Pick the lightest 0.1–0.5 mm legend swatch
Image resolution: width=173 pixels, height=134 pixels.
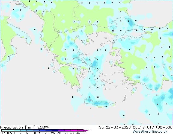[x=5, y=130]
